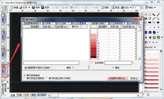Click the 开始替代绣线 button

(117, 78)
